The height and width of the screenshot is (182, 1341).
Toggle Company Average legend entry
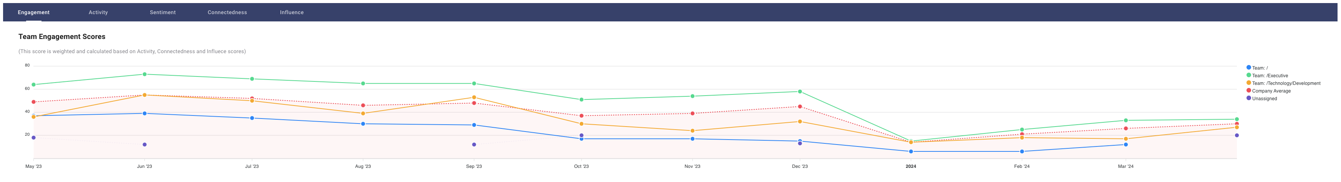1271,91
